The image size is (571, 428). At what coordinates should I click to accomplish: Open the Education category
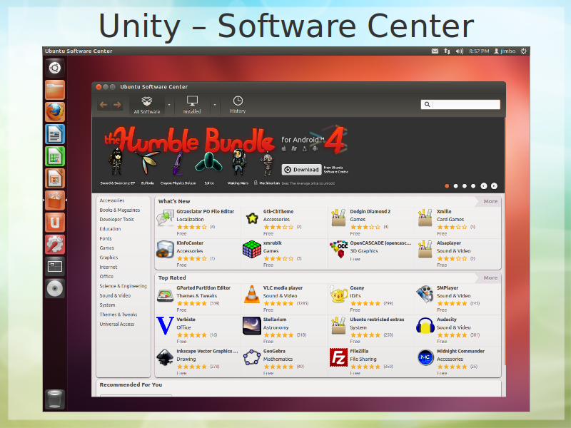[110, 229]
